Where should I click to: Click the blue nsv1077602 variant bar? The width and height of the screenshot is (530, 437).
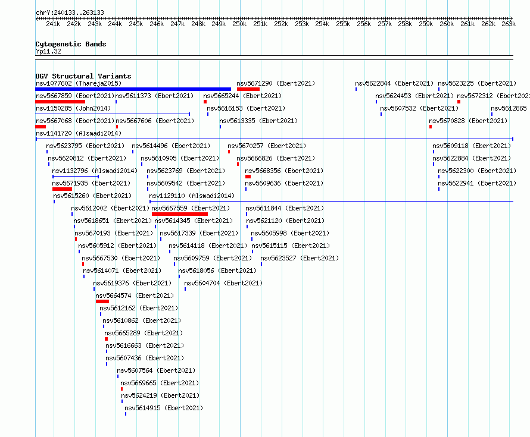[x=133, y=89]
